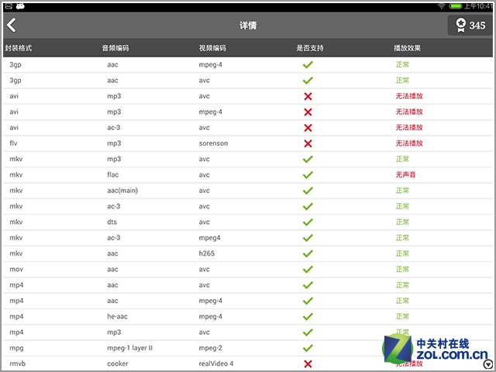
Task: Click the green checkmark in the mov row
Action: point(308,270)
